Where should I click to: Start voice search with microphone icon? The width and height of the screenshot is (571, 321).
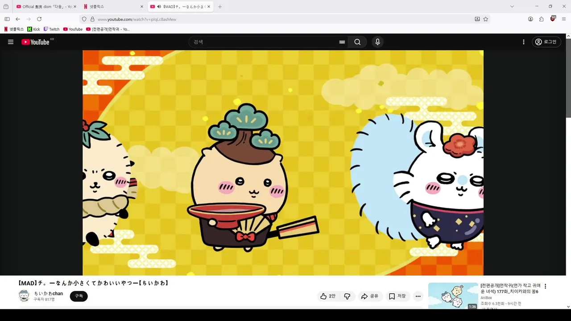click(x=377, y=42)
